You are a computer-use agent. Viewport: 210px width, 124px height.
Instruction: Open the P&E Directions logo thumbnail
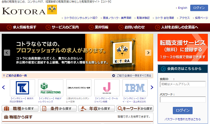[x=51, y=88]
